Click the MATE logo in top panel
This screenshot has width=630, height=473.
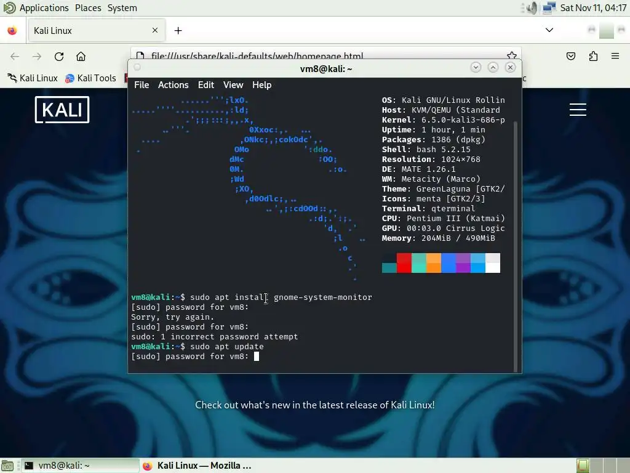click(9, 7)
